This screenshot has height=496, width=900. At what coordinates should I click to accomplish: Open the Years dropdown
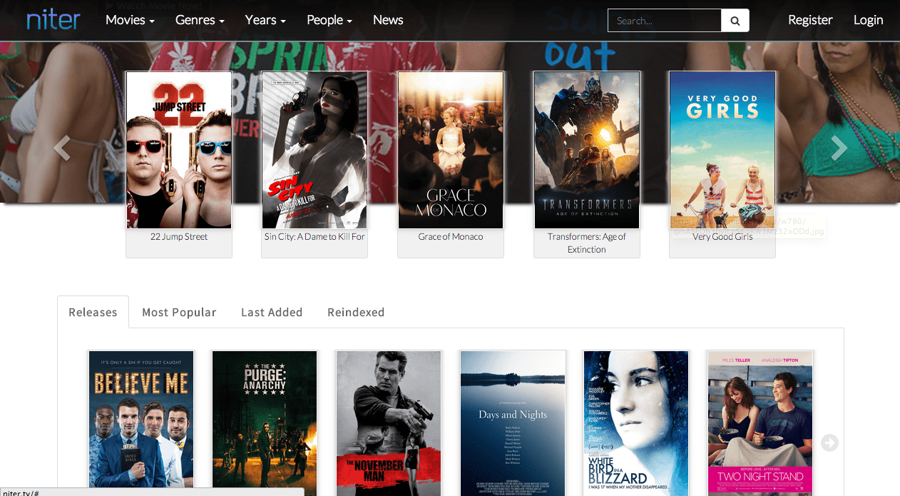(x=265, y=20)
